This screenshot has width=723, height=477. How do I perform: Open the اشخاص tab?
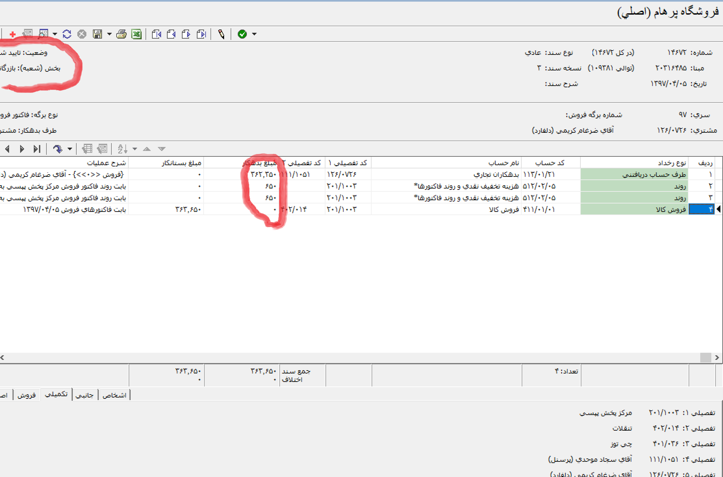coord(114,395)
